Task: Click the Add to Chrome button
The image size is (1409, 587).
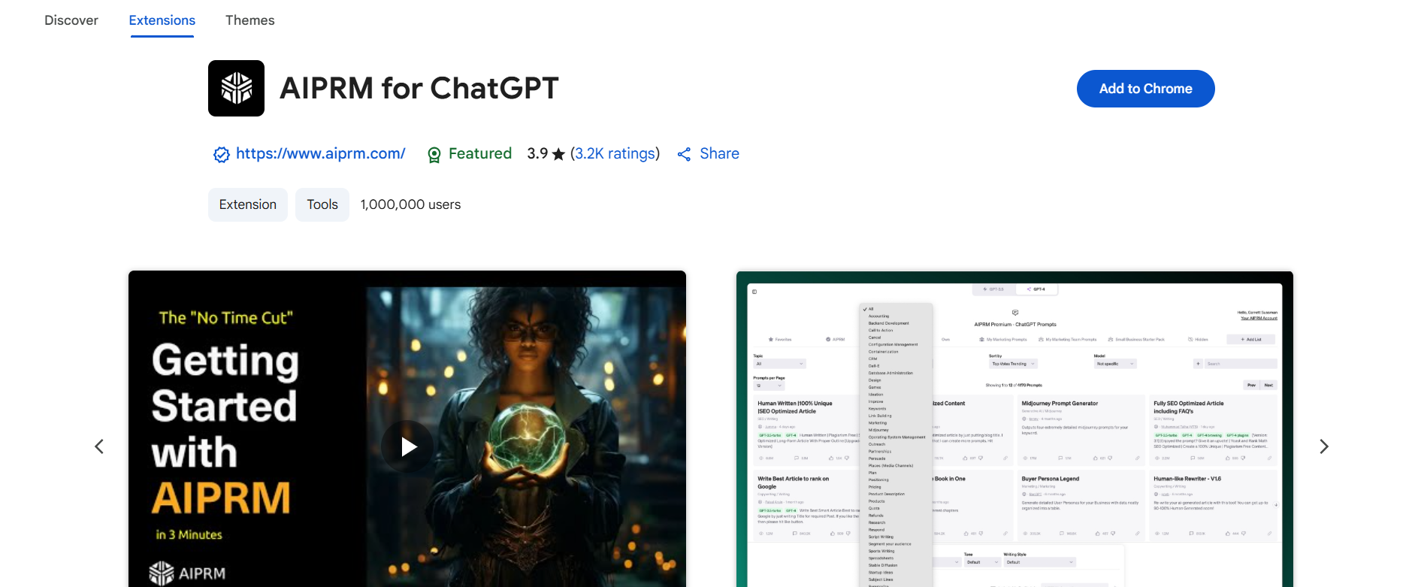Action: (1145, 89)
